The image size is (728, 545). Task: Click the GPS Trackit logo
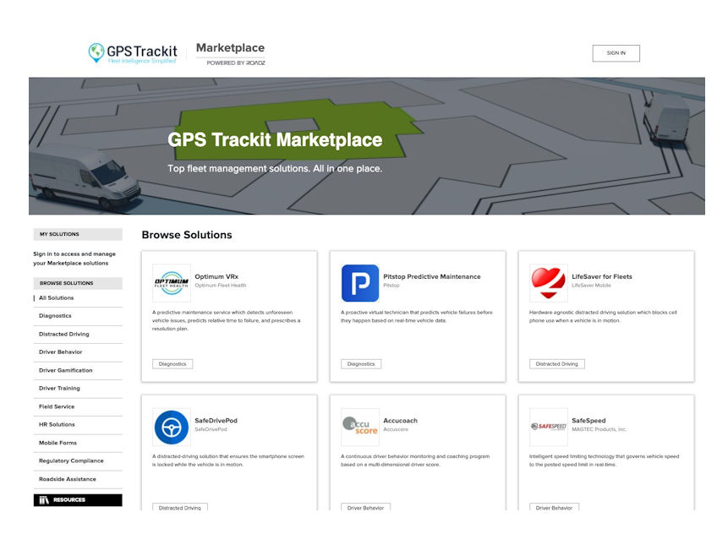point(133,53)
